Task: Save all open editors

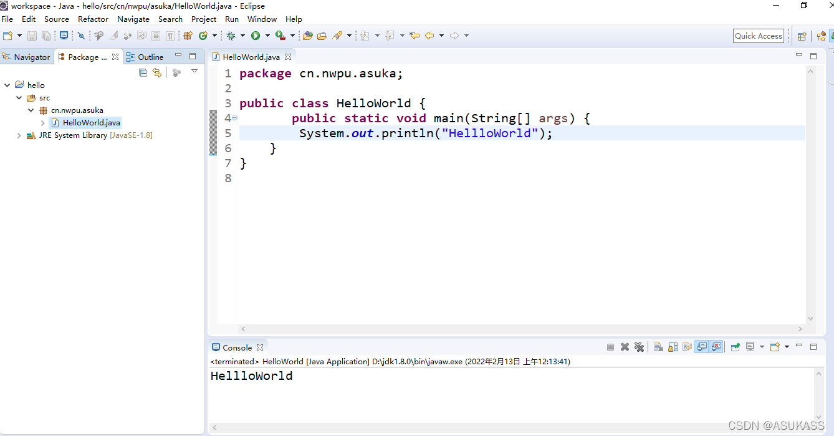Action: click(x=46, y=36)
